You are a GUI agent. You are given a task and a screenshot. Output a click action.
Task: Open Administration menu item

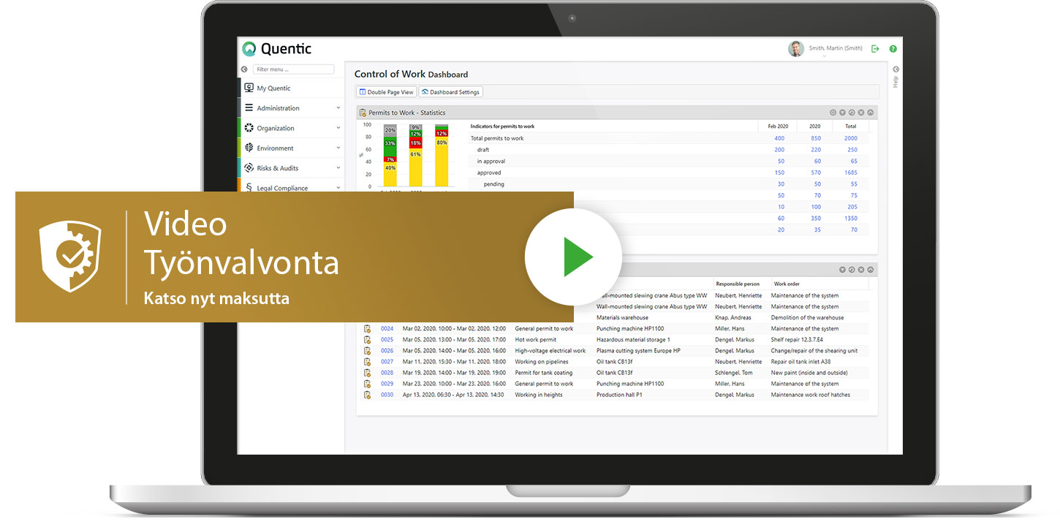click(x=291, y=108)
